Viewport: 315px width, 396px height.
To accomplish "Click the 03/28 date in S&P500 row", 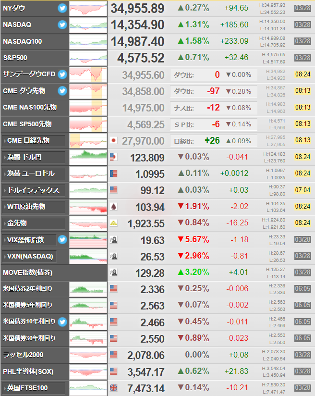I will point(303,58).
